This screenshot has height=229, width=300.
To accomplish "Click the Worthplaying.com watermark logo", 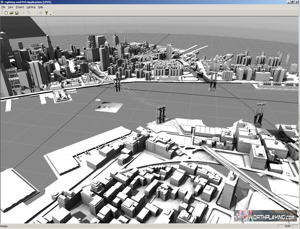I will (265, 216).
